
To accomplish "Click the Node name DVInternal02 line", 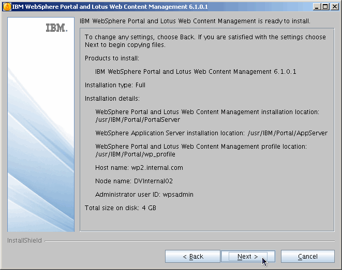I will click(133, 181).
